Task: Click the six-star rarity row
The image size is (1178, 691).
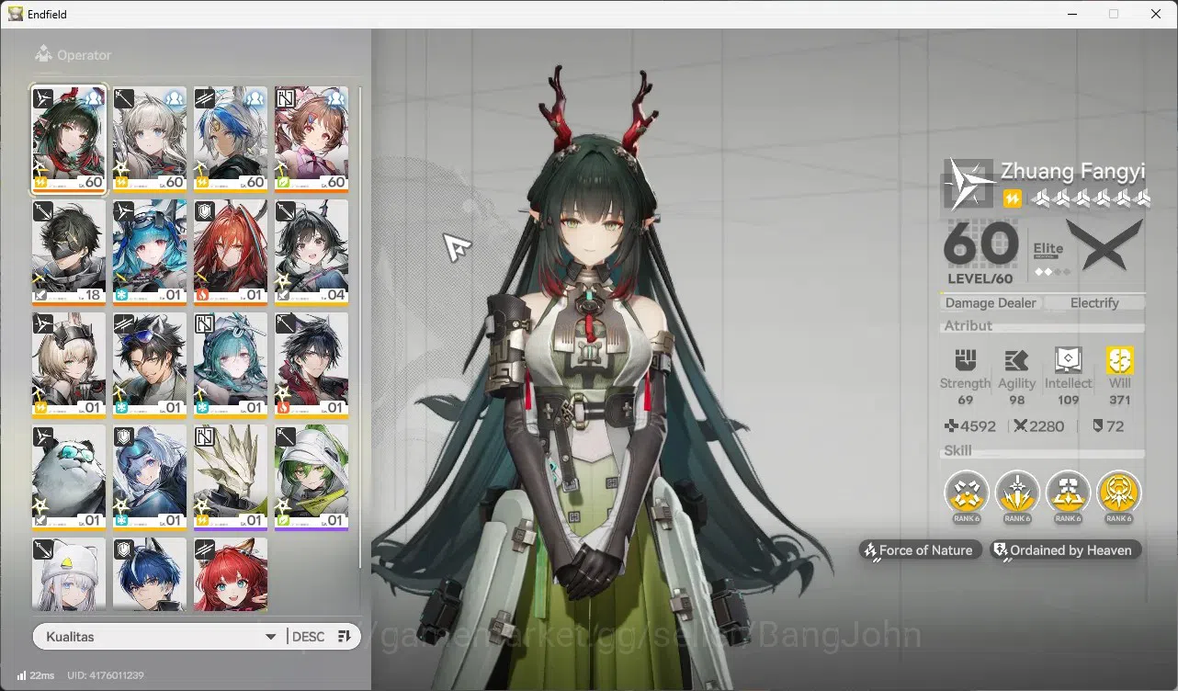Action: coord(1091,198)
